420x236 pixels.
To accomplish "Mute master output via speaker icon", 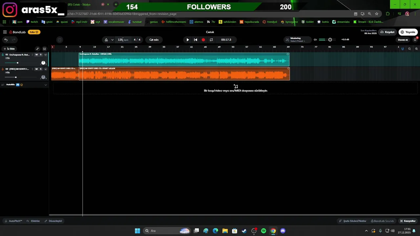I will (315, 40).
